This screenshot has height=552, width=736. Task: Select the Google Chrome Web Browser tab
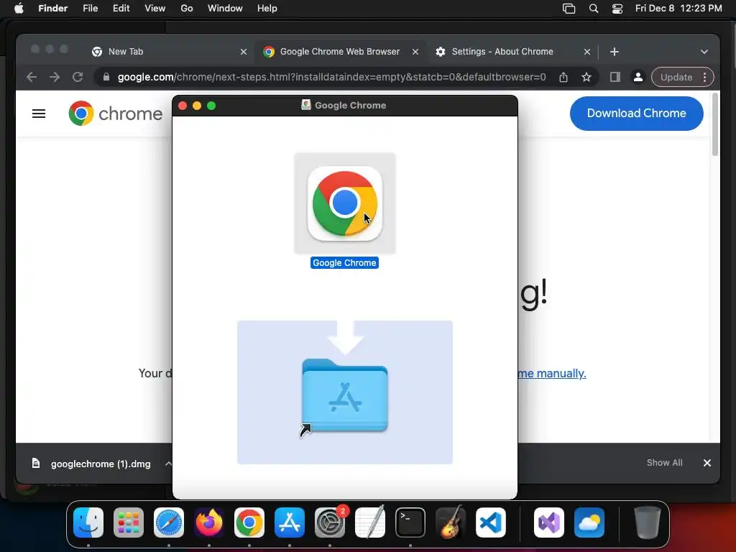[340, 52]
